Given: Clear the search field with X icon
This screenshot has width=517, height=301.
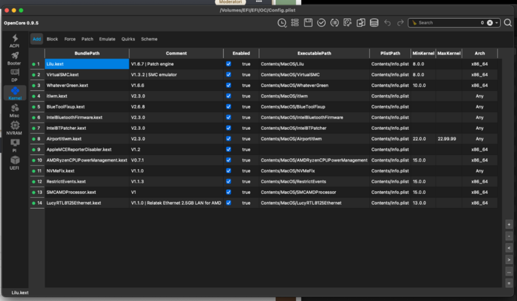Looking at the screenshot, I should click(x=490, y=23).
